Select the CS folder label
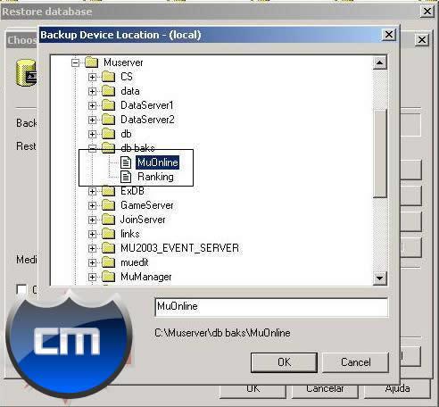 (127, 77)
